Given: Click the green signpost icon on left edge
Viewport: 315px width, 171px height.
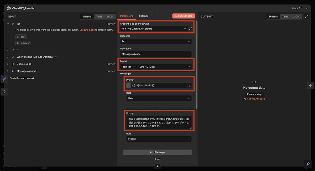Looking at the screenshot, I should pos(4,92).
